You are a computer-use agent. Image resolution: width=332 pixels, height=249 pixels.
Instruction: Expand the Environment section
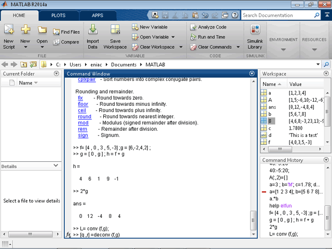click(283, 50)
